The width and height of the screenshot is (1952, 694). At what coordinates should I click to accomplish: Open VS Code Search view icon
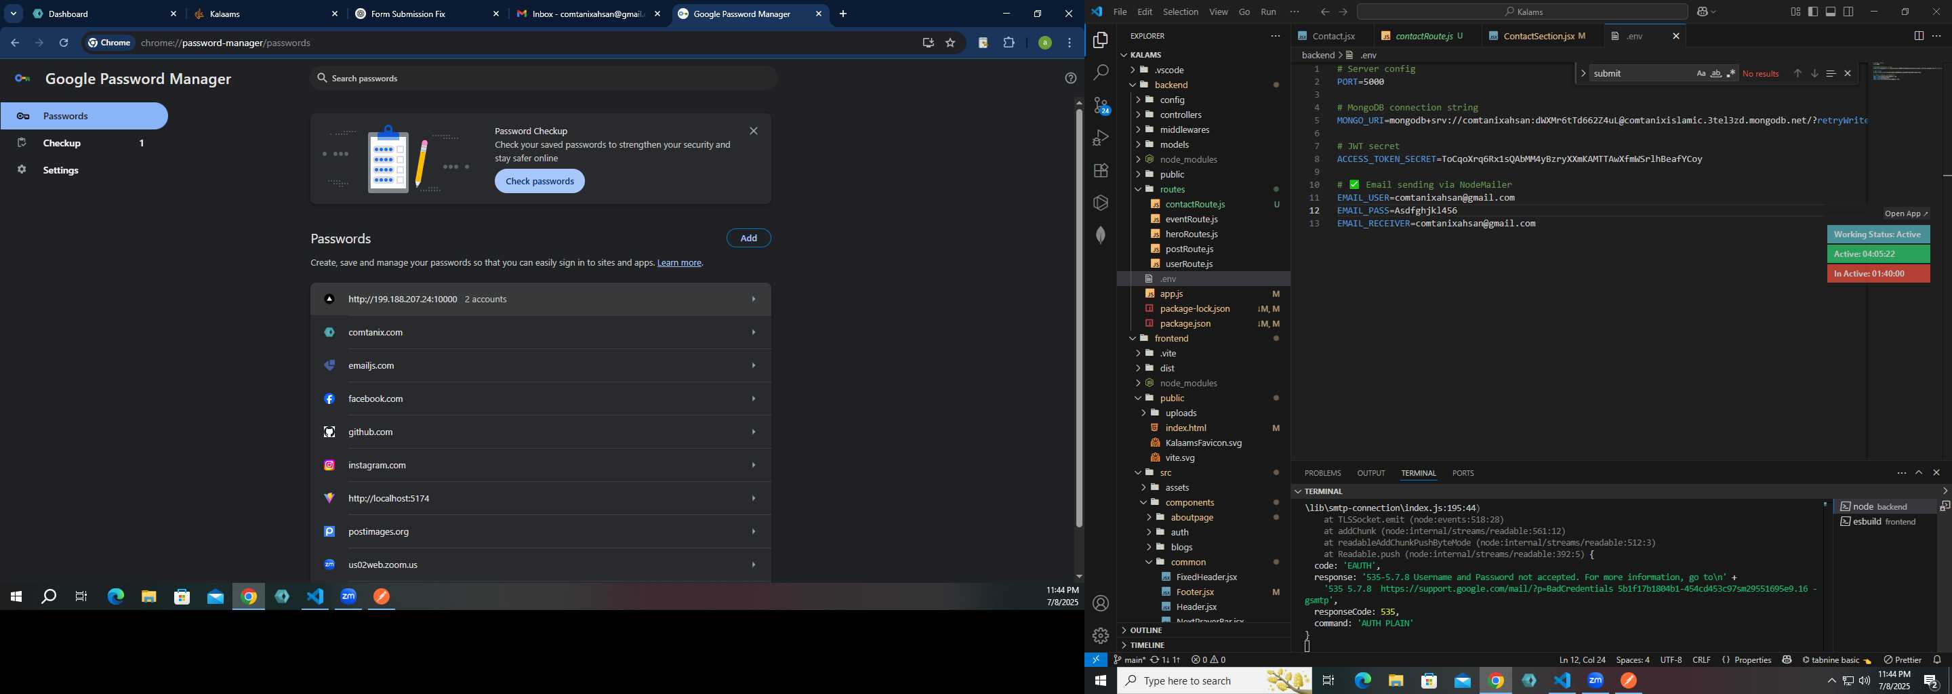coord(1100,73)
